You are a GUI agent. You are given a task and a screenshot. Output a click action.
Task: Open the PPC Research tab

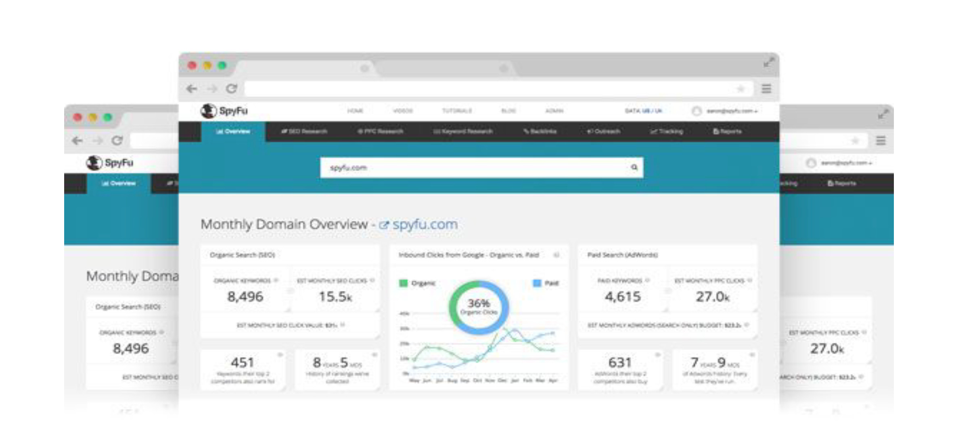tap(380, 131)
